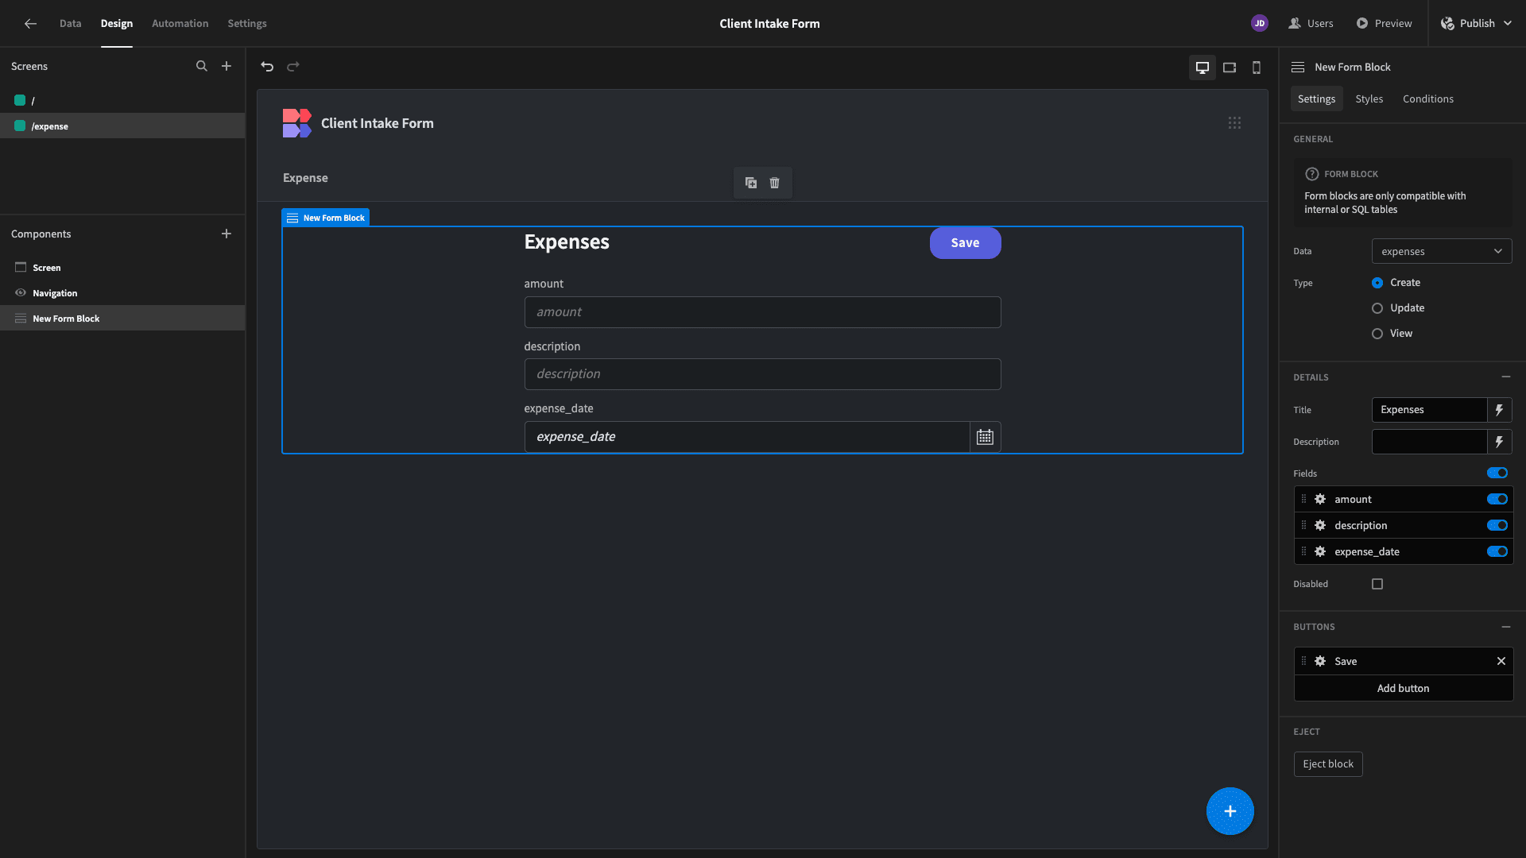This screenshot has height=858, width=1526.
Task: Collapse the DETAILS section
Action: (x=1506, y=377)
